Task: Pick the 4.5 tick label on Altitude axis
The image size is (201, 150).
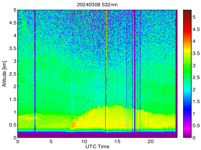Action: tap(13, 22)
